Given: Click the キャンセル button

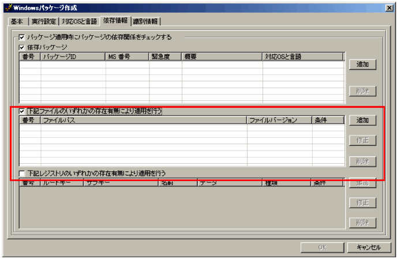Looking at the screenshot, I should [369, 247].
